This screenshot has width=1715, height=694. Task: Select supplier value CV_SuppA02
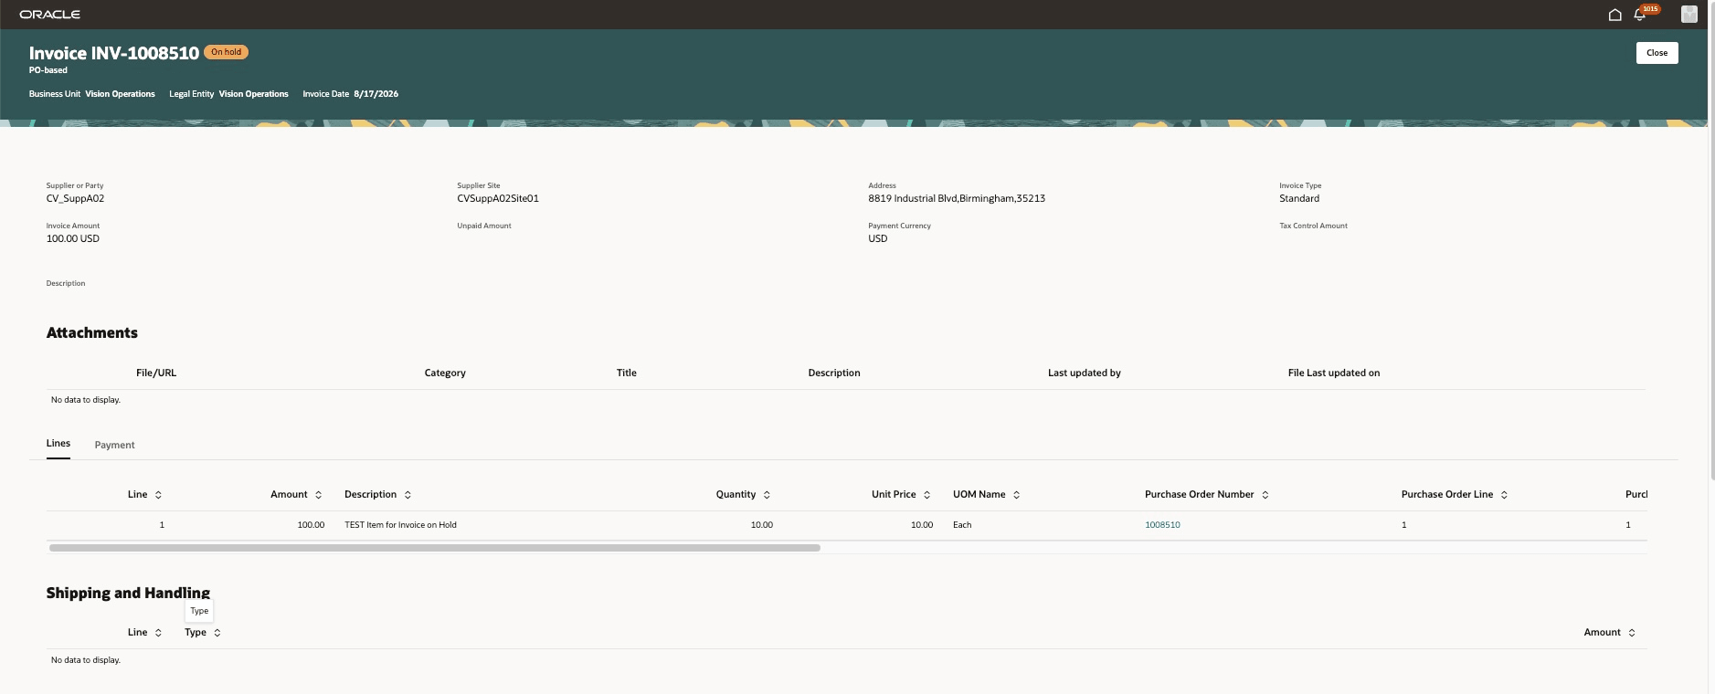[x=75, y=199]
